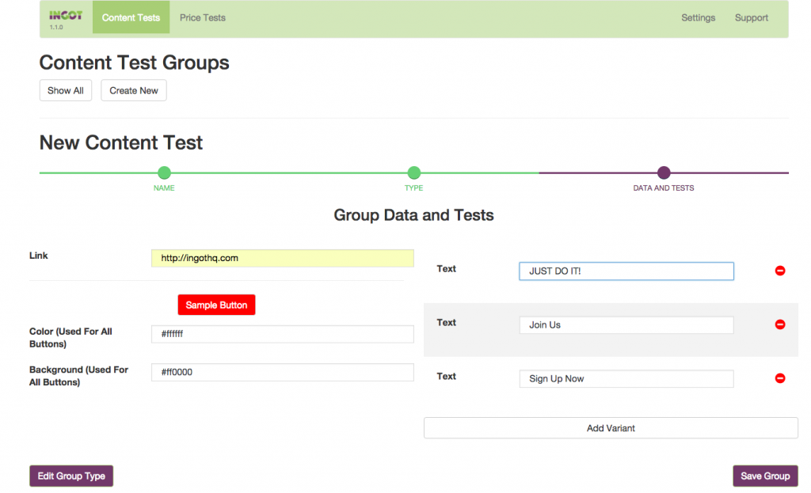Click the red Sample Button preview
This screenshot has height=493, width=811.
click(x=216, y=305)
